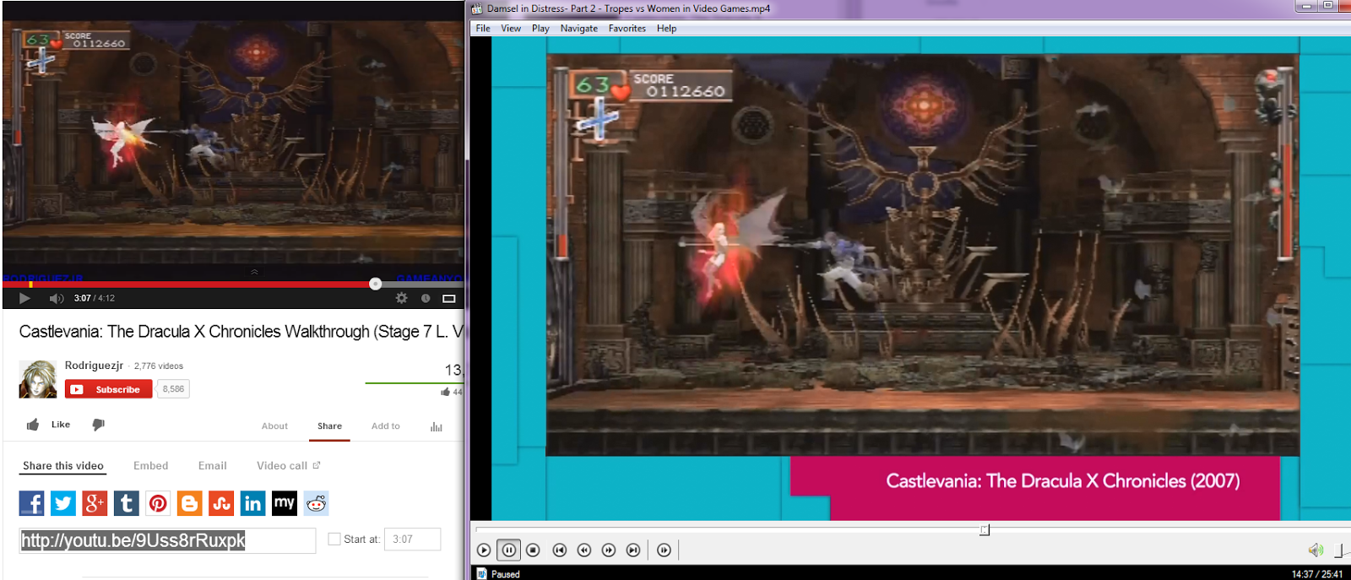Click the Next track button in media player
1351x580 pixels.
633,550
